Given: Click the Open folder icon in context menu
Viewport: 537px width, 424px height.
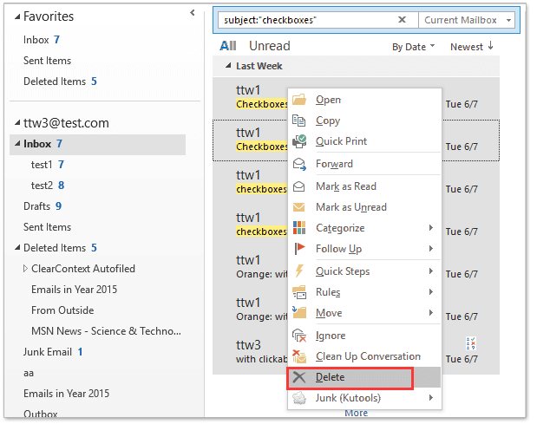Looking at the screenshot, I should (299, 100).
